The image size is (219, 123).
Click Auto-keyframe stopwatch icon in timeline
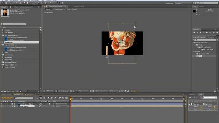[x=63, y=98]
